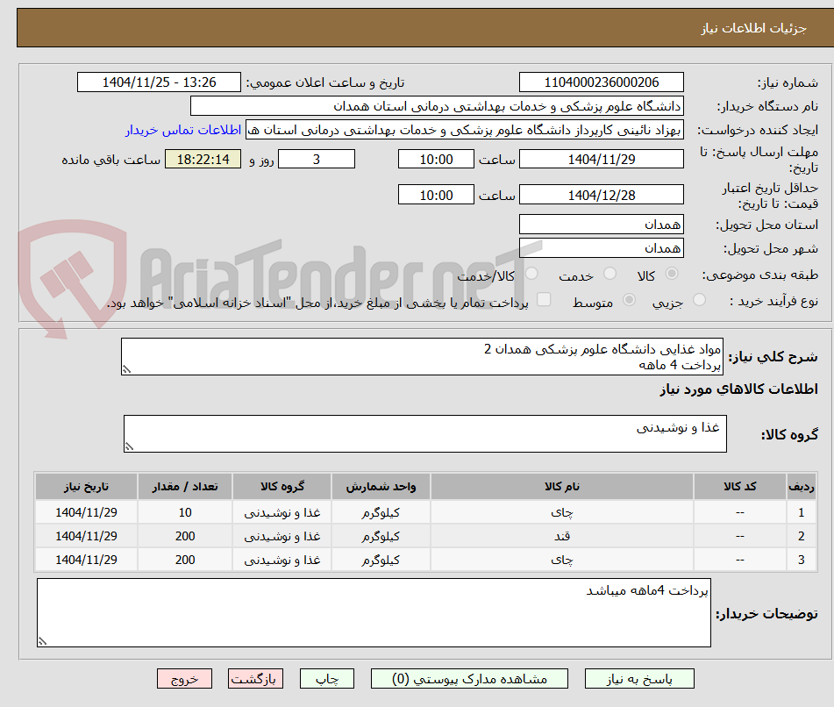
Task: Click the response deadline date 1404/11/29 field
Action: [602, 159]
